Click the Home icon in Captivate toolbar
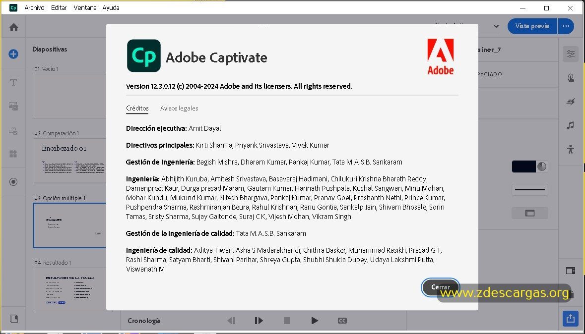This screenshot has height=334, width=585. tap(14, 27)
